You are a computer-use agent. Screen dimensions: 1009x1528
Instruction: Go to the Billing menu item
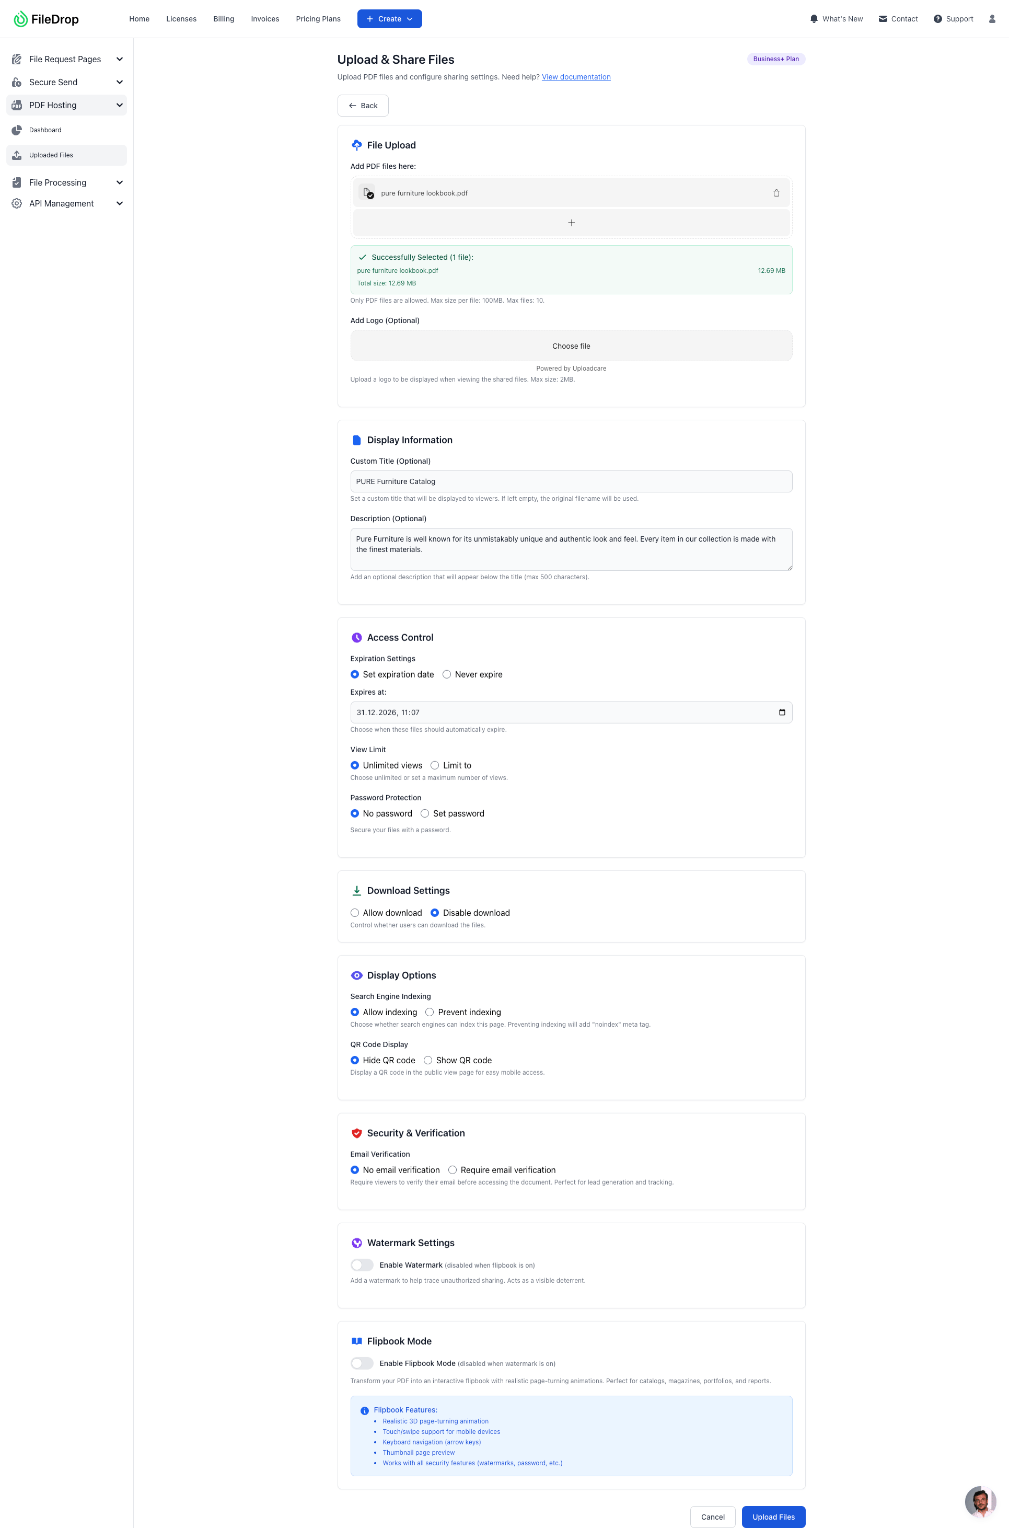[x=223, y=19]
